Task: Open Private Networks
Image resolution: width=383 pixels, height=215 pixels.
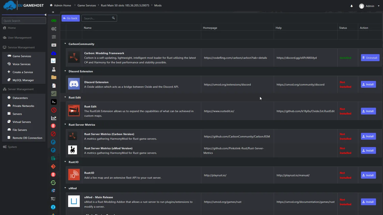Action: 24,106
